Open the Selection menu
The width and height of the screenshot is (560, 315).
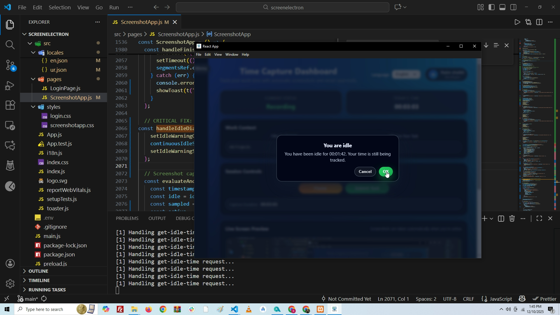click(x=60, y=7)
